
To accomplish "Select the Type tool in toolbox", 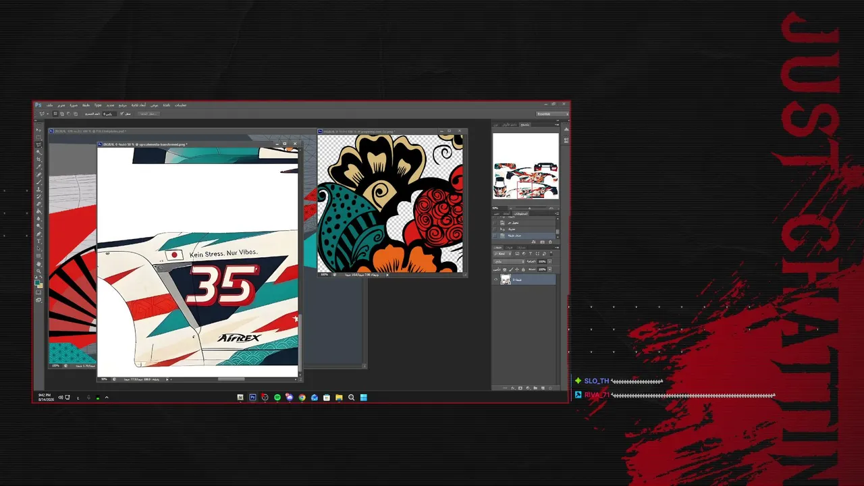I will pos(38,241).
